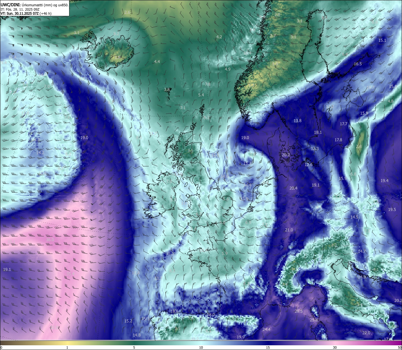Click the 22.0 value on the map

366,333
